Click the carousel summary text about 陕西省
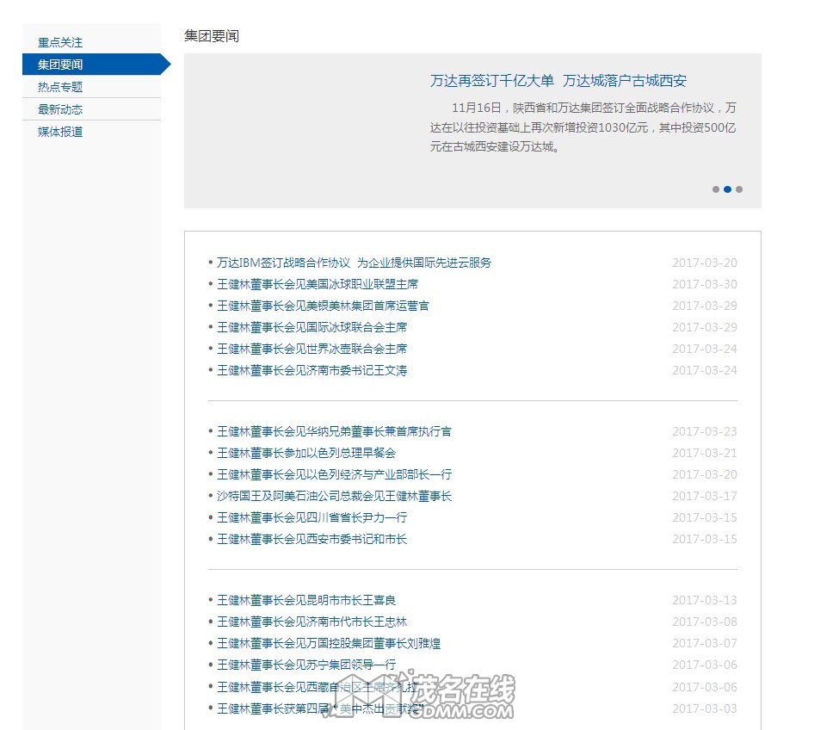This screenshot has height=730, width=839. [583, 127]
